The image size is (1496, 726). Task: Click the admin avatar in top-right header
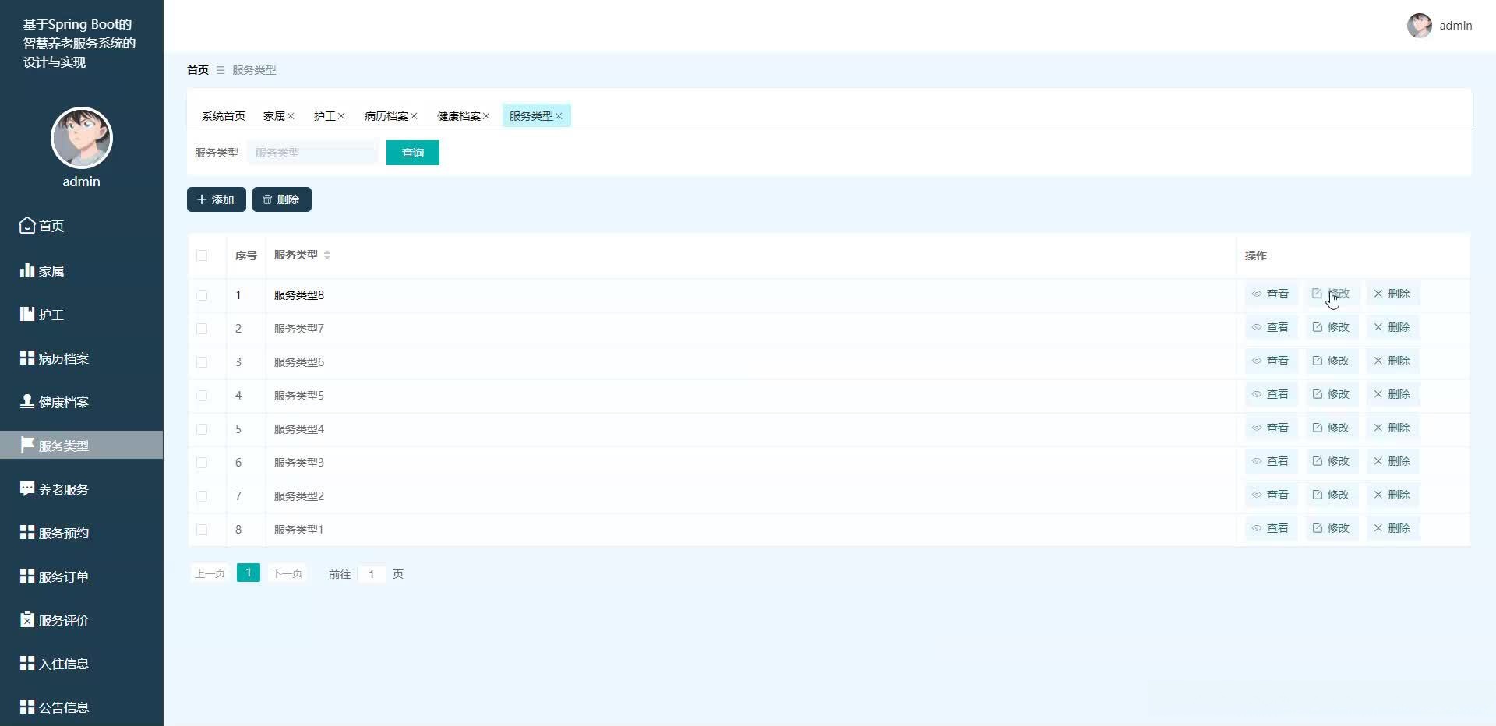point(1419,26)
